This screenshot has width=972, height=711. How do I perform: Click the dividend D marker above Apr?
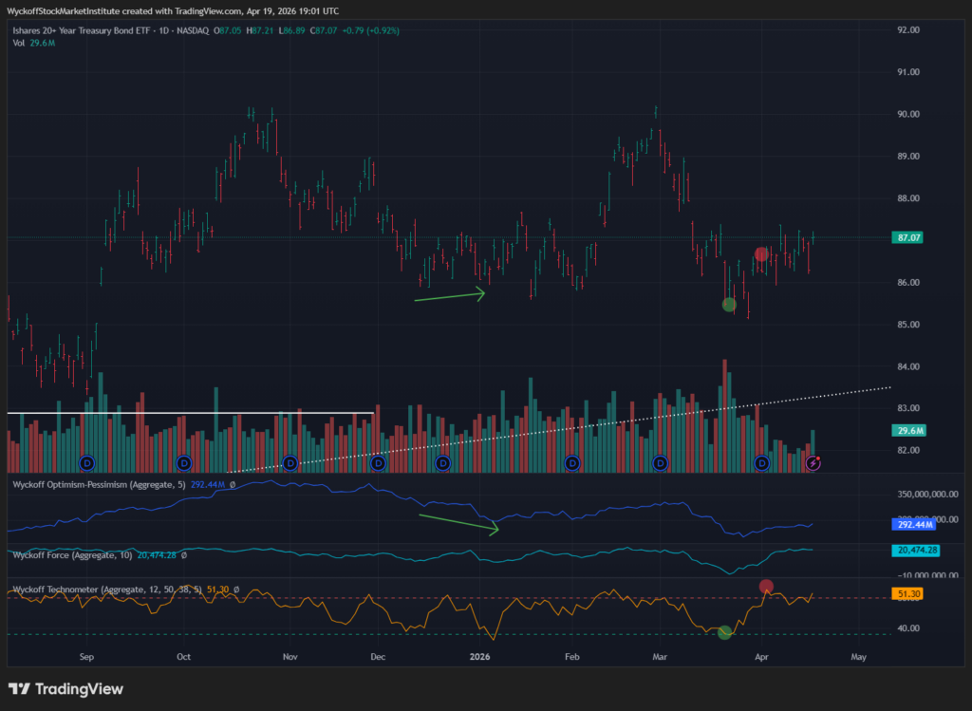coord(761,462)
